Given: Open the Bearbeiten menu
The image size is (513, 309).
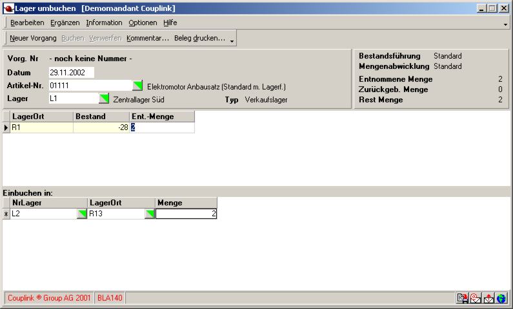Looking at the screenshot, I should point(27,23).
